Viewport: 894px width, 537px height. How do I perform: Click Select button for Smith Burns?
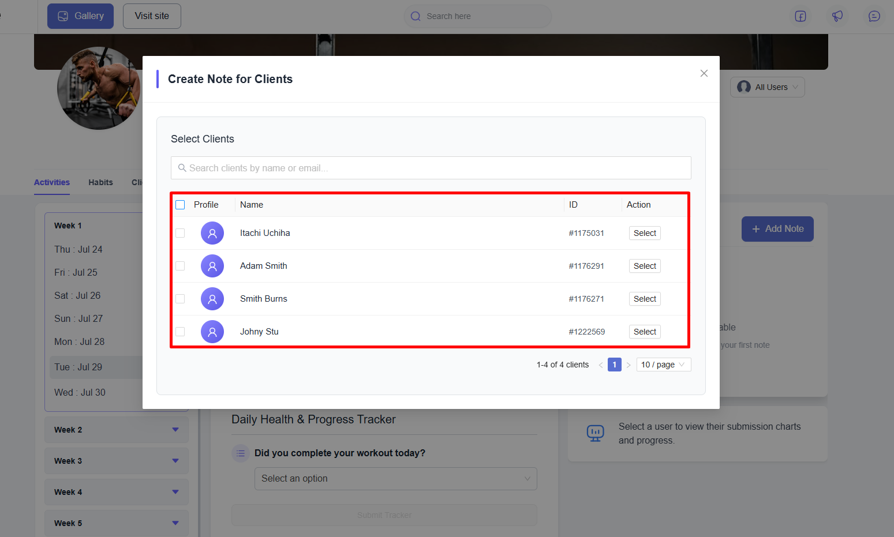(x=645, y=299)
